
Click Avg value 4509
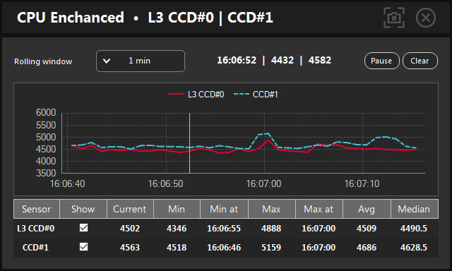point(367,229)
